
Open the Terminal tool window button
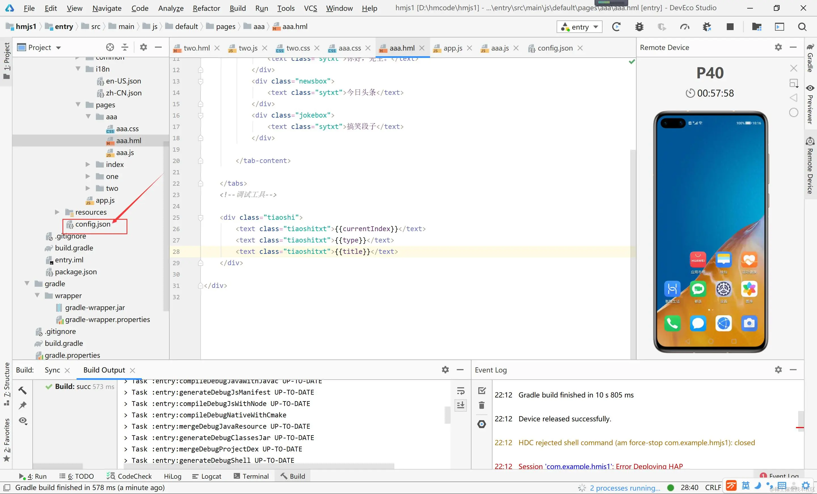(251, 476)
